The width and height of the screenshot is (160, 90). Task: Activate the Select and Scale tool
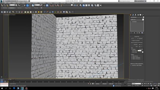point(33,5)
